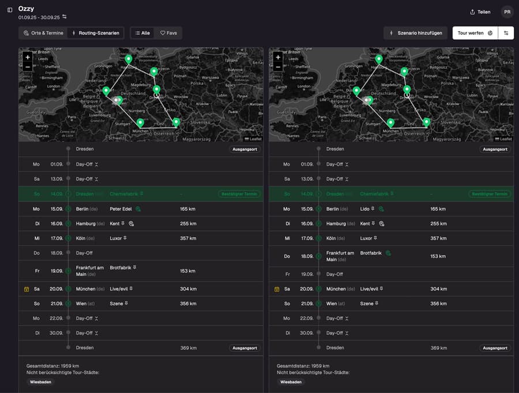Click the Wiesbaden chip under unconsidered cities
The height and width of the screenshot is (393, 519).
click(40, 381)
